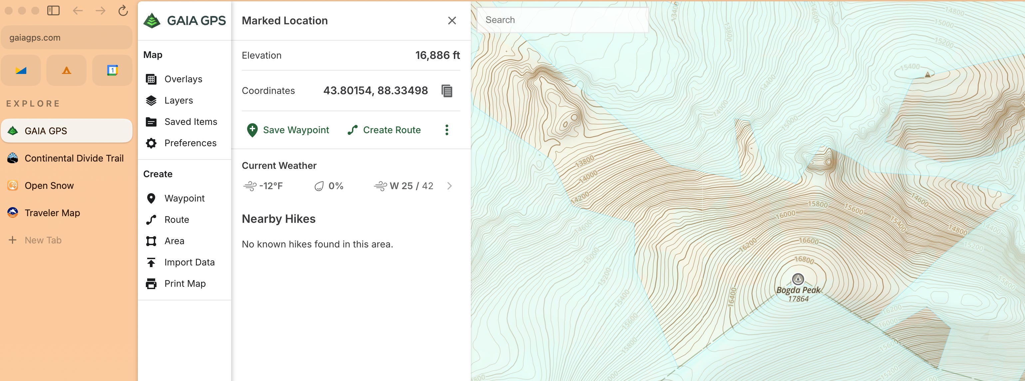The height and width of the screenshot is (381, 1025).
Task: Click the Current Weather heading
Action: coord(279,166)
